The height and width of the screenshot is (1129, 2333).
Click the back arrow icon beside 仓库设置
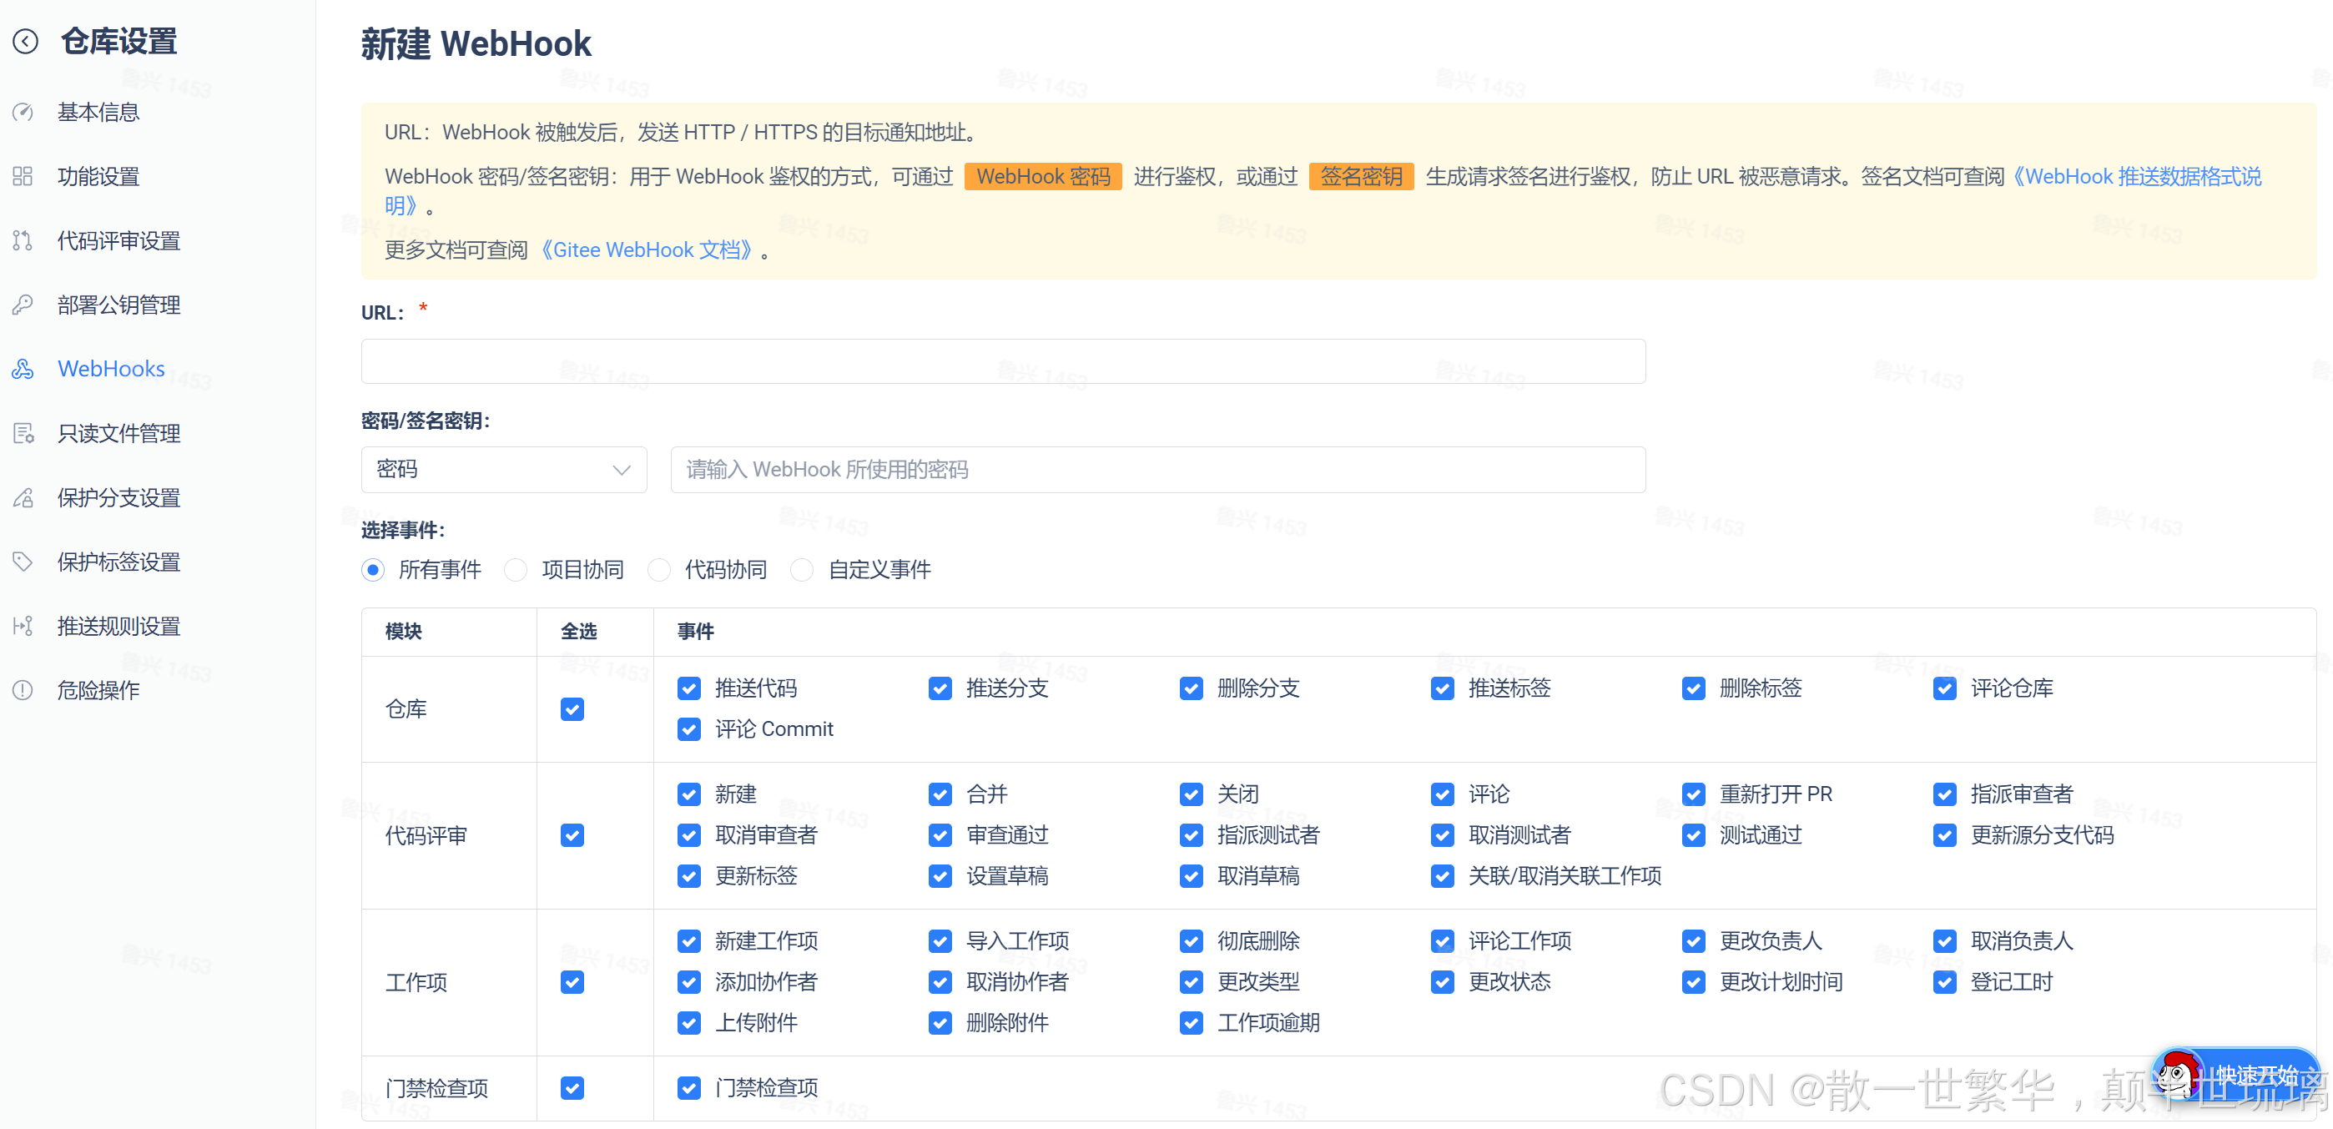coord(25,42)
